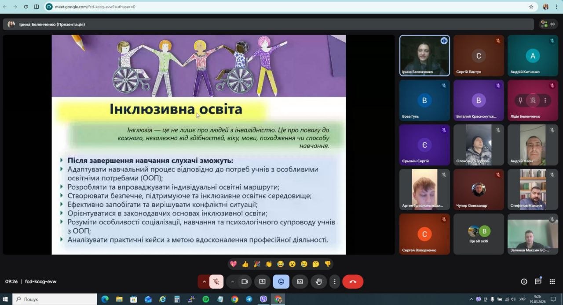Hide the emoji reactions bar
Image resolution: width=563 pixels, height=305 pixels.
click(281, 282)
